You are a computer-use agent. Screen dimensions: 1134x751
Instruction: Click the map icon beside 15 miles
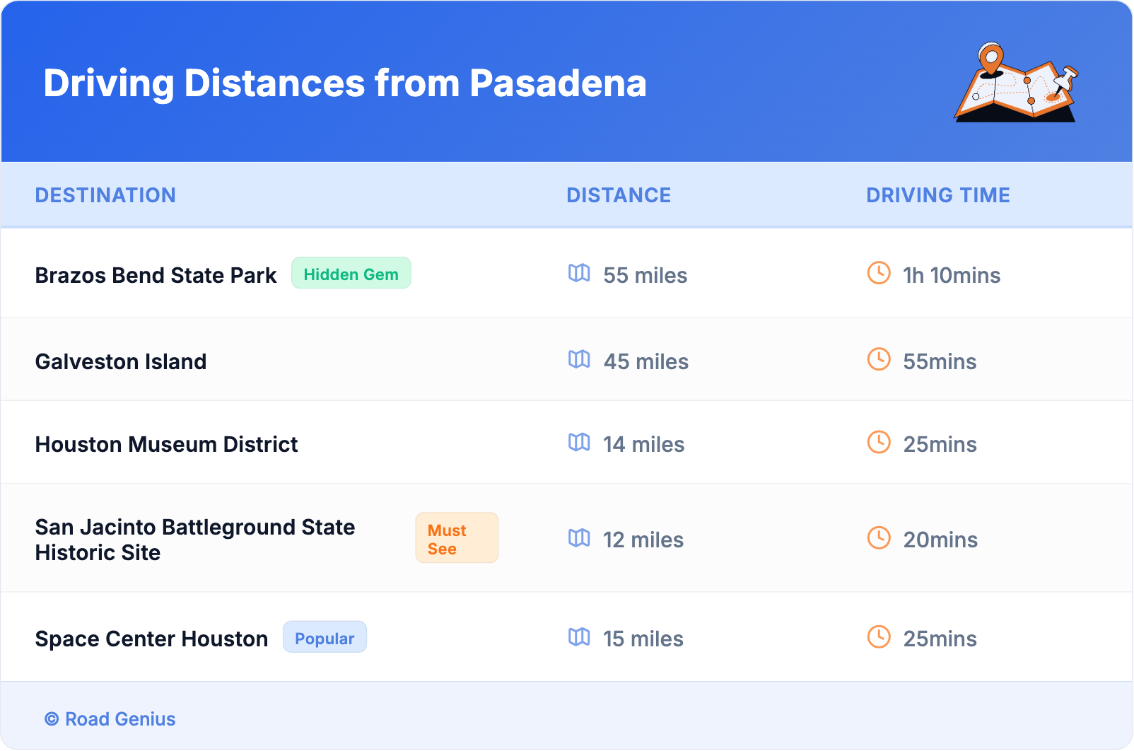click(579, 636)
